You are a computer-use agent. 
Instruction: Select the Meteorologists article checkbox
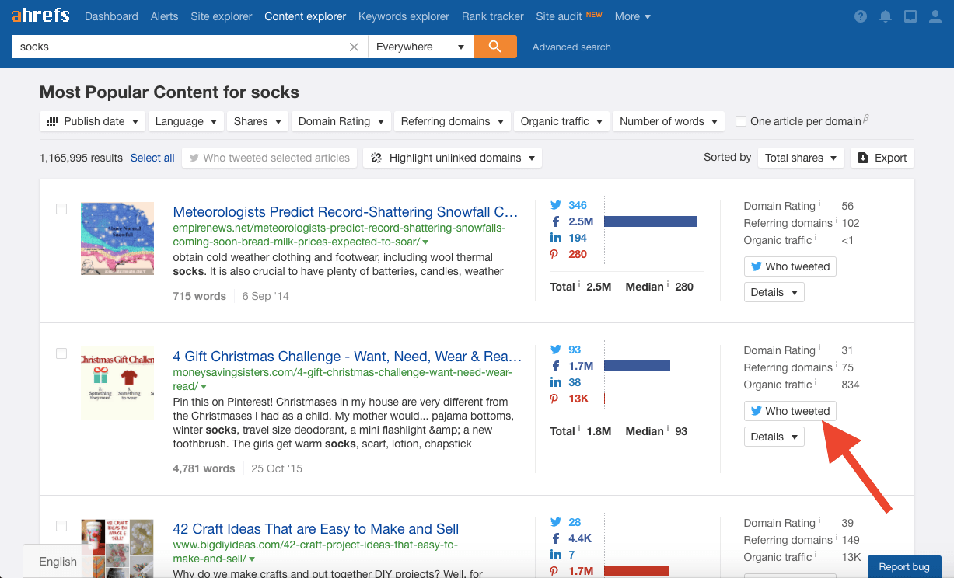(x=61, y=209)
